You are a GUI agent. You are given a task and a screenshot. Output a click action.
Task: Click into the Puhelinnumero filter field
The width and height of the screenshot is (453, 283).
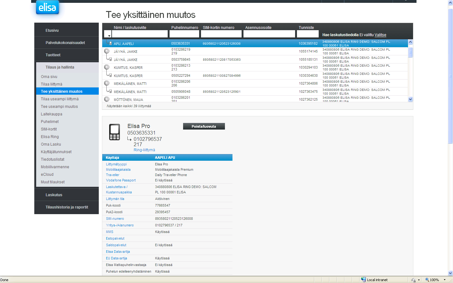coord(184,34)
